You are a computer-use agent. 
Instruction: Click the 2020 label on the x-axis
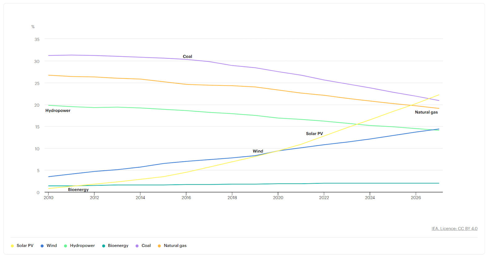click(278, 198)
